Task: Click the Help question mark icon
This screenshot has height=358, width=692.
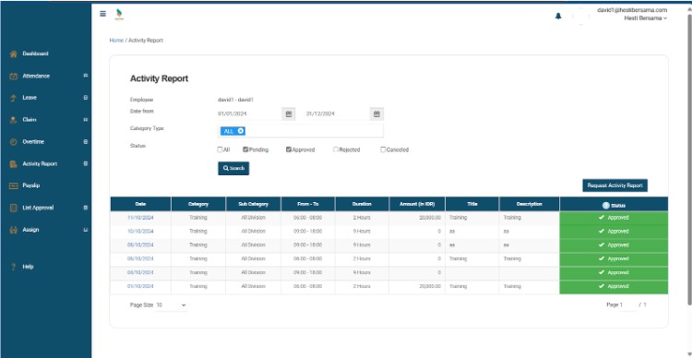Action: point(14,267)
